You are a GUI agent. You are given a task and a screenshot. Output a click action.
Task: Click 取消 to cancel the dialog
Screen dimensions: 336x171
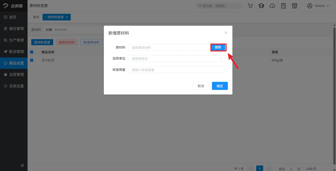(x=201, y=86)
